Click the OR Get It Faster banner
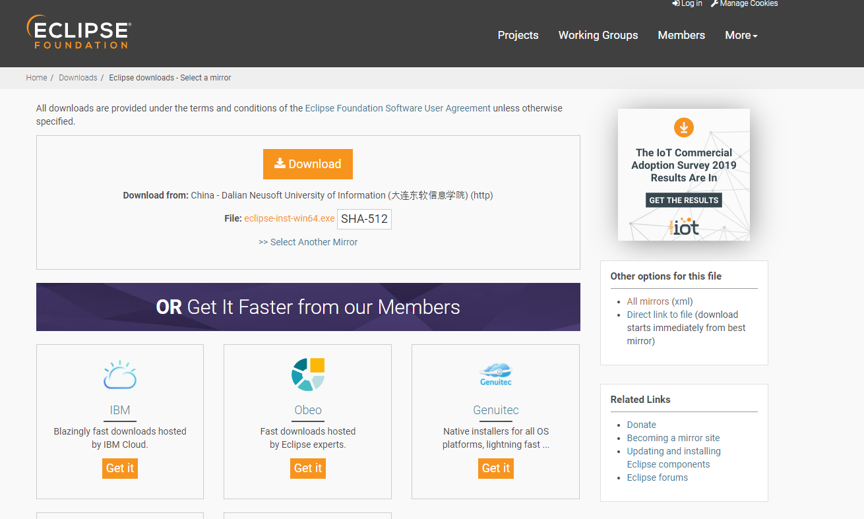Viewport: 864px width, 519px height. coord(308,307)
